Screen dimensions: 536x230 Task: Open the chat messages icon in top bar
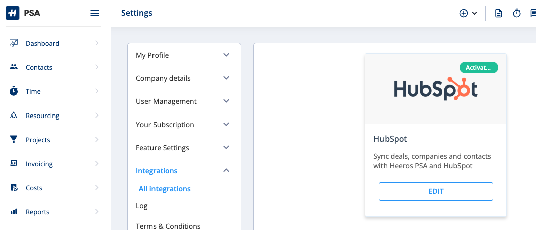(533, 13)
